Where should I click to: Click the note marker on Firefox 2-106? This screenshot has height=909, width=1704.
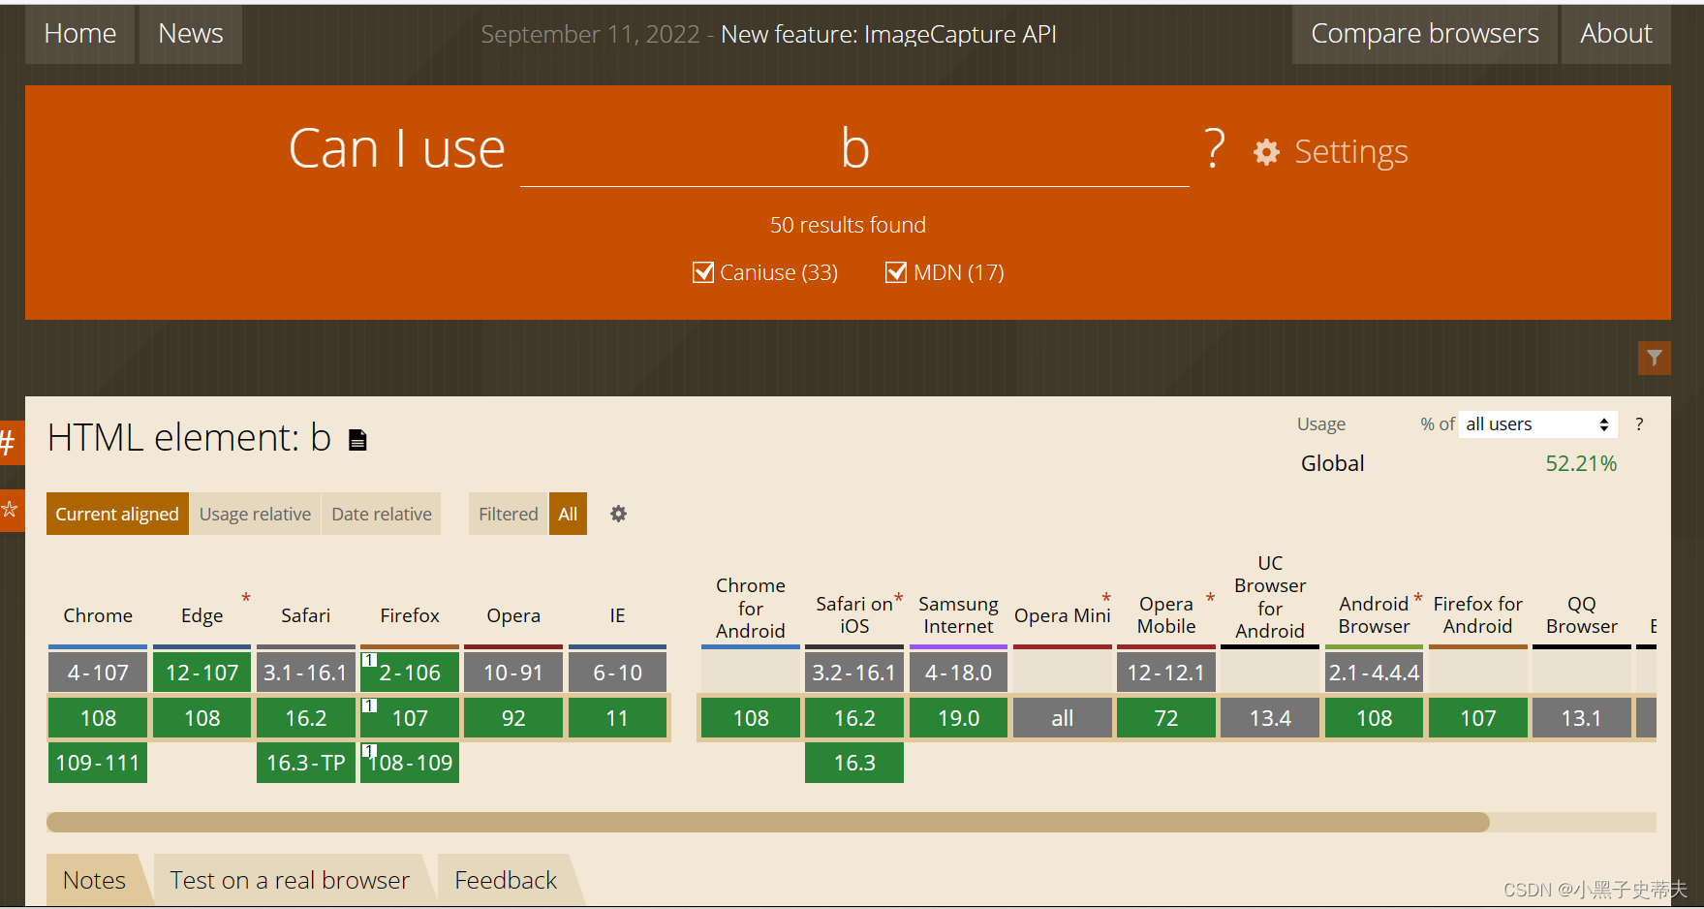coord(369,660)
